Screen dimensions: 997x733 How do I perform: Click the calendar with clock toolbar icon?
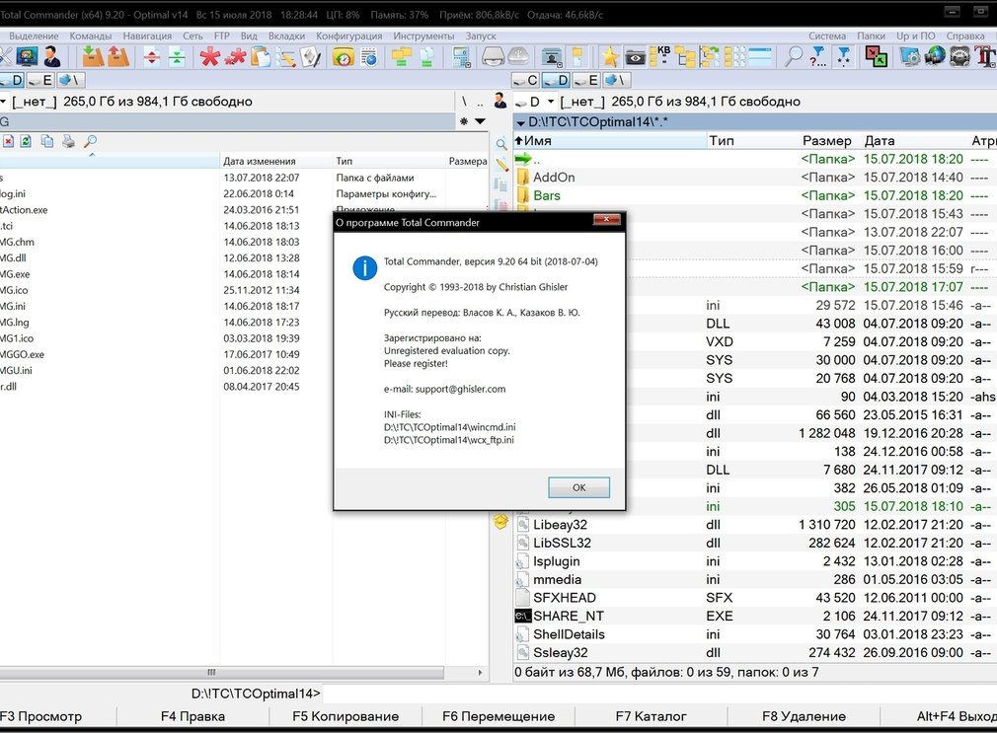(x=369, y=57)
